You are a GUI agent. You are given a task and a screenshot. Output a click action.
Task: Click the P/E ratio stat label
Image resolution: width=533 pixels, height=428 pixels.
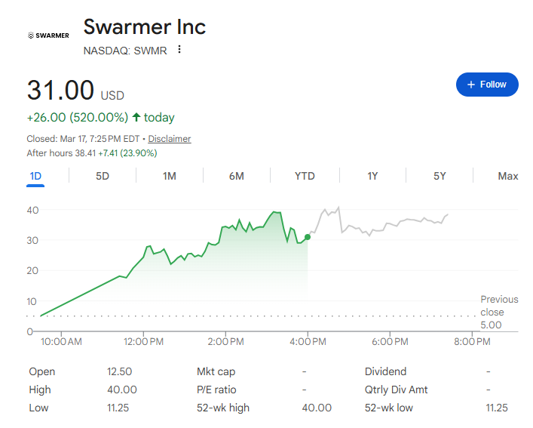(216, 390)
